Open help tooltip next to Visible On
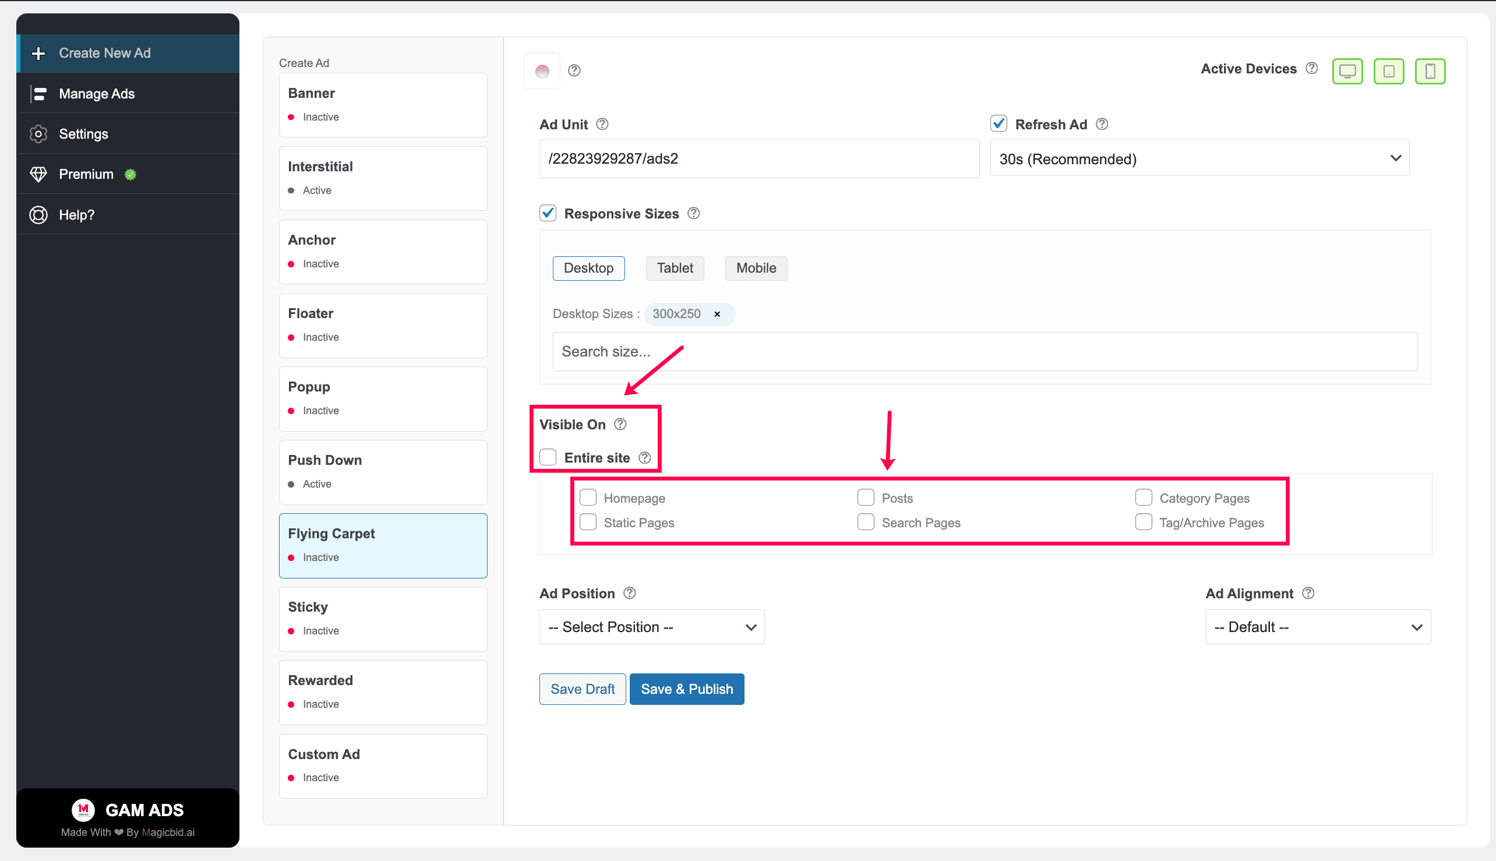This screenshot has width=1496, height=861. [x=620, y=424]
